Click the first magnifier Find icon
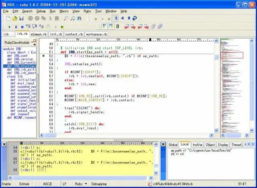Screen dimensions: 257x188 point(66,18)
